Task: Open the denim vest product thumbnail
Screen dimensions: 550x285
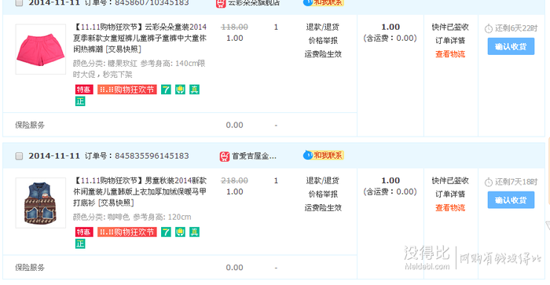Action: tap(41, 203)
